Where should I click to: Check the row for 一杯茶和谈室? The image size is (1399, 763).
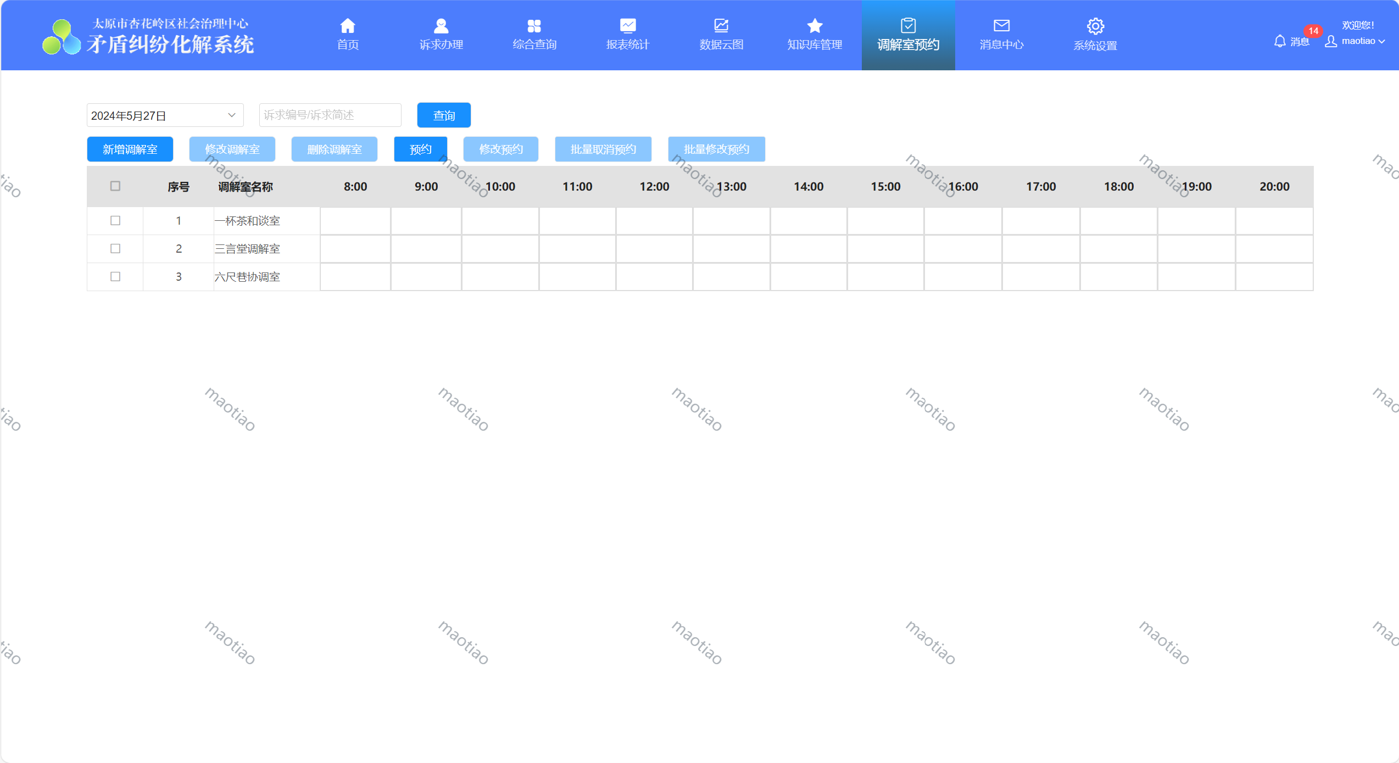pyautogui.click(x=115, y=220)
